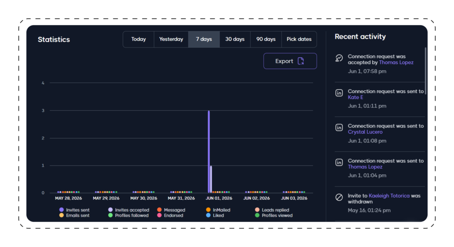Select the 7 days tab

pyautogui.click(x=204, y=39)
